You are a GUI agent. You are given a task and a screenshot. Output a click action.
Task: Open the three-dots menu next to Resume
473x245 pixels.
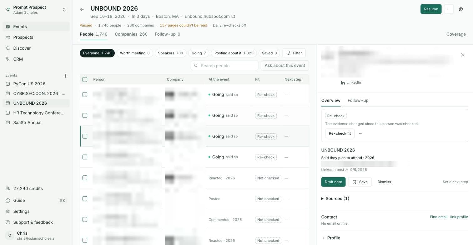[x=449, y=9]
